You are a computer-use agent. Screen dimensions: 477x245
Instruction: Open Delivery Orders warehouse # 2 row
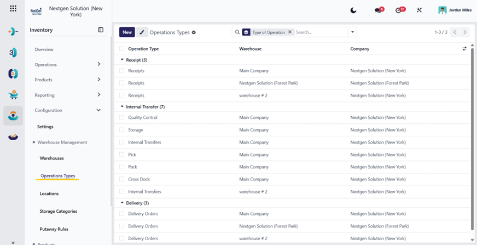pos(292,238)
